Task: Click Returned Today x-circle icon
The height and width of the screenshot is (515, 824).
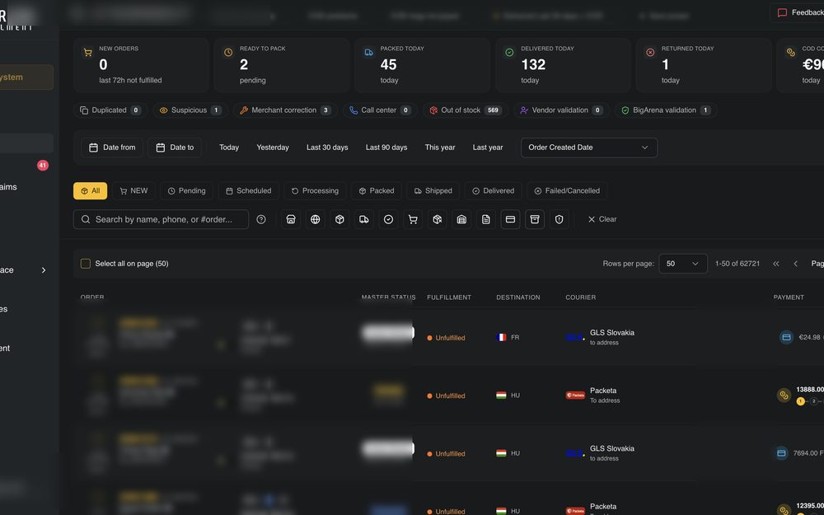Action: coord(650,53)
